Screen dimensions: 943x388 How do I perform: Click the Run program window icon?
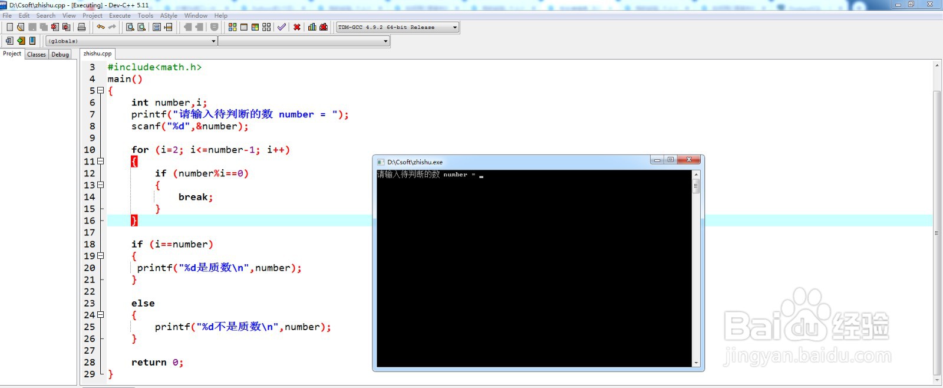[x=243, y=27]
